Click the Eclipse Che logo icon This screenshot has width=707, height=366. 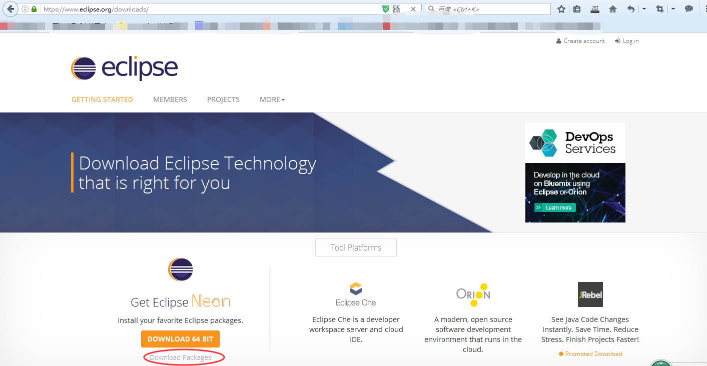pyautogui.click(x=356, y=294)
